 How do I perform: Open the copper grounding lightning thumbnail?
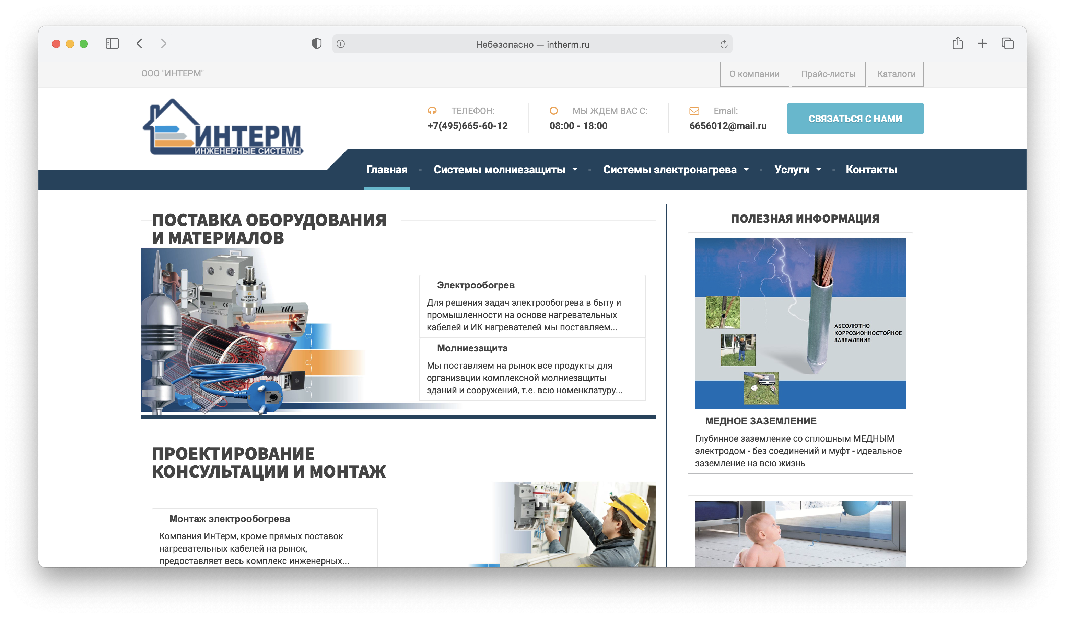(800, 323)
